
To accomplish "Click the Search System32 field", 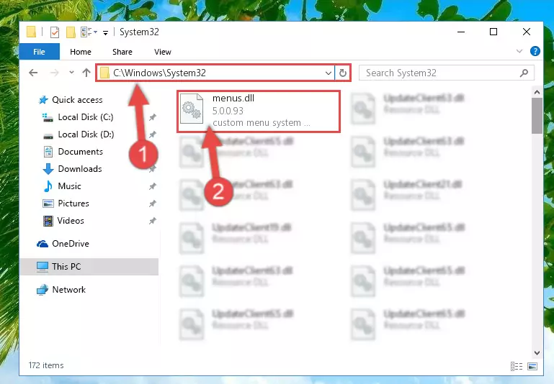I will (446, 73).
